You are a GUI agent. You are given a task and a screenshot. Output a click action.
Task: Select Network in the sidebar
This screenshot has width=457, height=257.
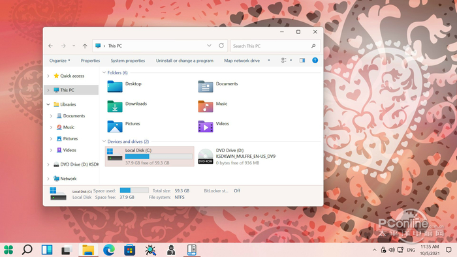(65, 179)
